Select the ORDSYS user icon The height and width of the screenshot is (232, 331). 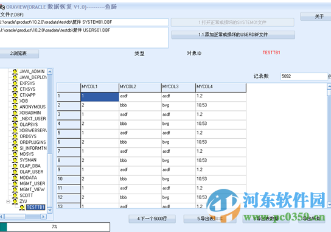pyautogui.click(x=15, y=136)
